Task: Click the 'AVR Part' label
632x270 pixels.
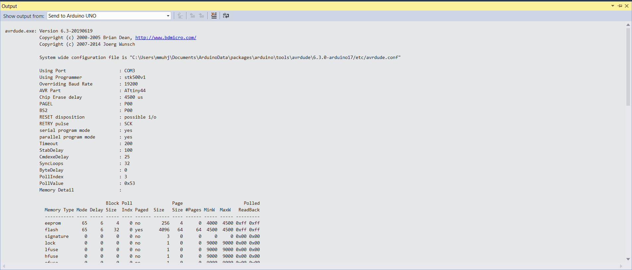Action: click(x=50, y=90)
